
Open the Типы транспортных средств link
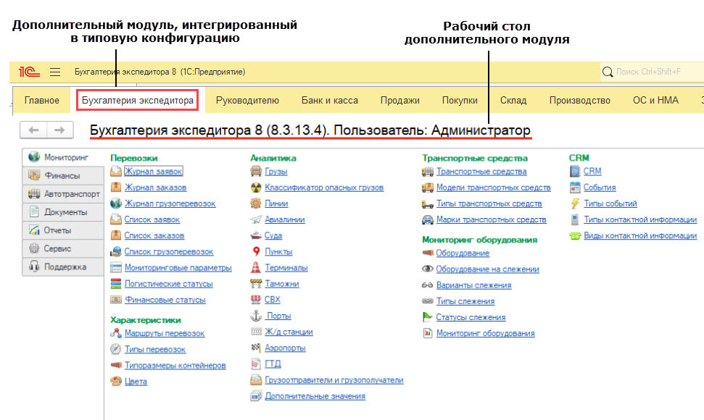coord(489,203)
